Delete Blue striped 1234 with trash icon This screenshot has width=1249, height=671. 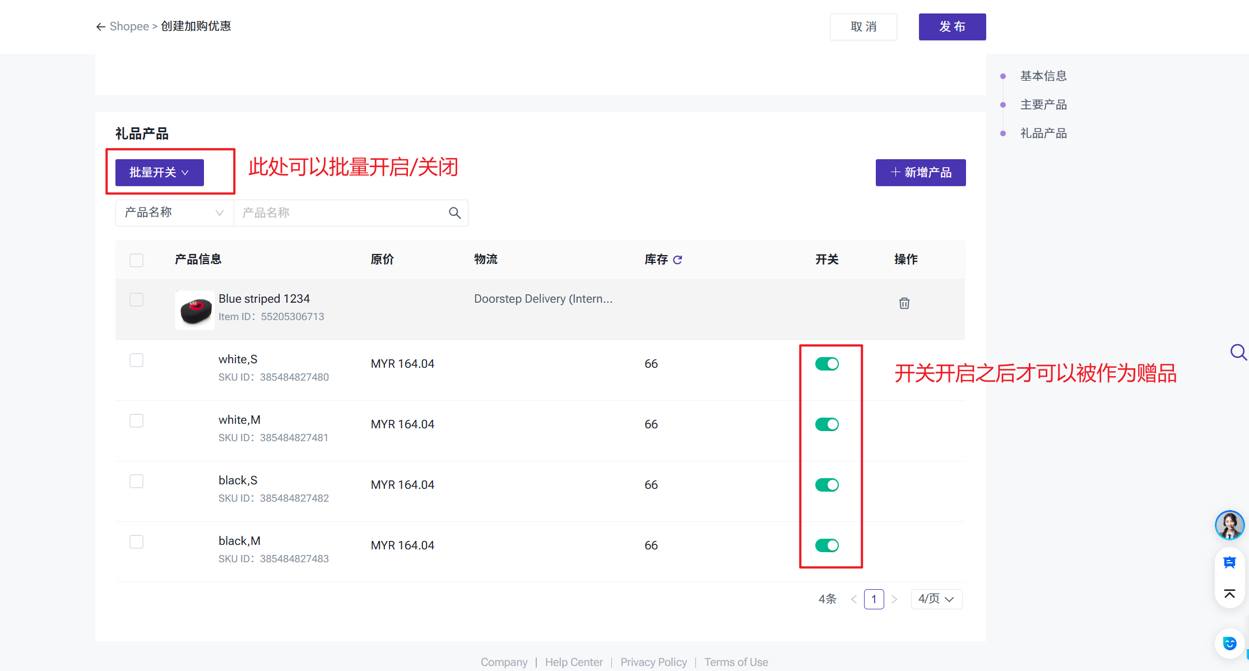pos(904,303)
